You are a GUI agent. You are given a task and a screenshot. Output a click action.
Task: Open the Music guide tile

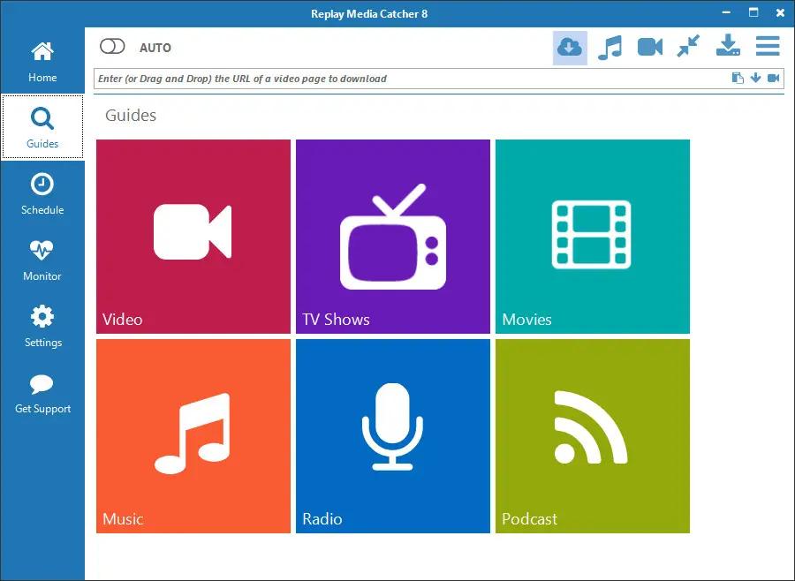coord(193,436)
